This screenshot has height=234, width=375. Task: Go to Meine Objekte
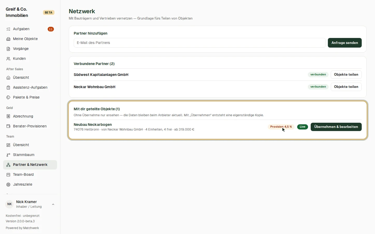click(x=30, y=39)
